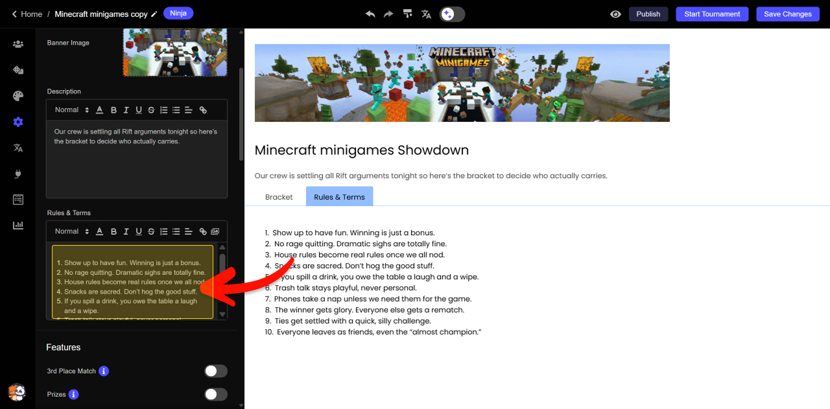Click bold in Description editor toolbar
Image resolution: width=830 pixels, height=409 pixels.
tap(113, 110)
